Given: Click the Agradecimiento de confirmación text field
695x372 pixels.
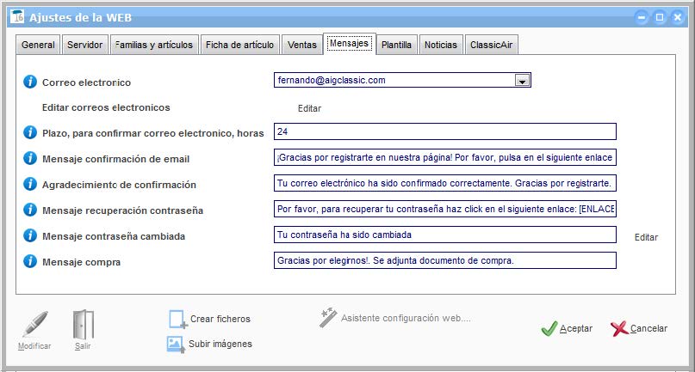Looking at the screenshot, I should (x=444, y=185).
